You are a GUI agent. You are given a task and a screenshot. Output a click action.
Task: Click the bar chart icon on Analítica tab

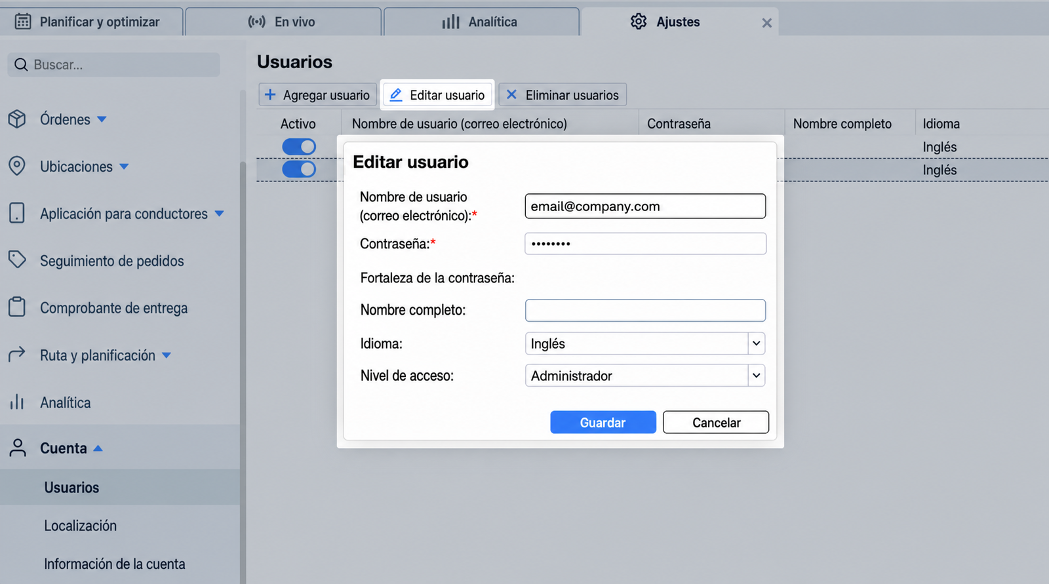click(x=451, y=22)
